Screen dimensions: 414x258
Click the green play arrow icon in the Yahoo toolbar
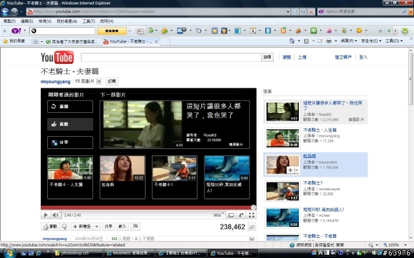151,30
